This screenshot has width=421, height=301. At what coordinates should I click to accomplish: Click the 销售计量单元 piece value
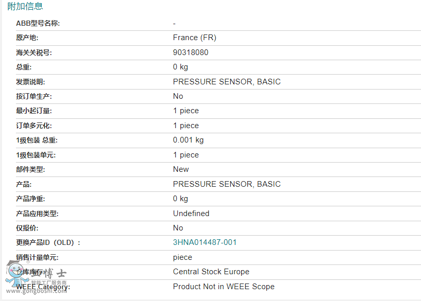tap(182, 257)
